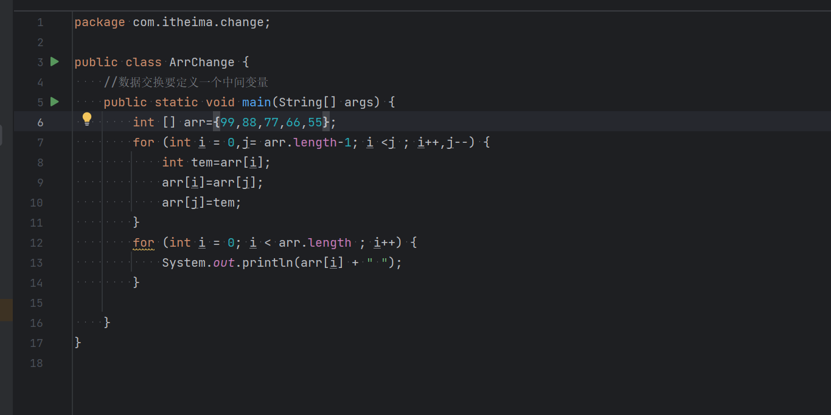Image resolution: width=831 pixels, height=415 pixels.
Task: Click the statement arr[i]=arr[j];
Action: tap(213, 183)
